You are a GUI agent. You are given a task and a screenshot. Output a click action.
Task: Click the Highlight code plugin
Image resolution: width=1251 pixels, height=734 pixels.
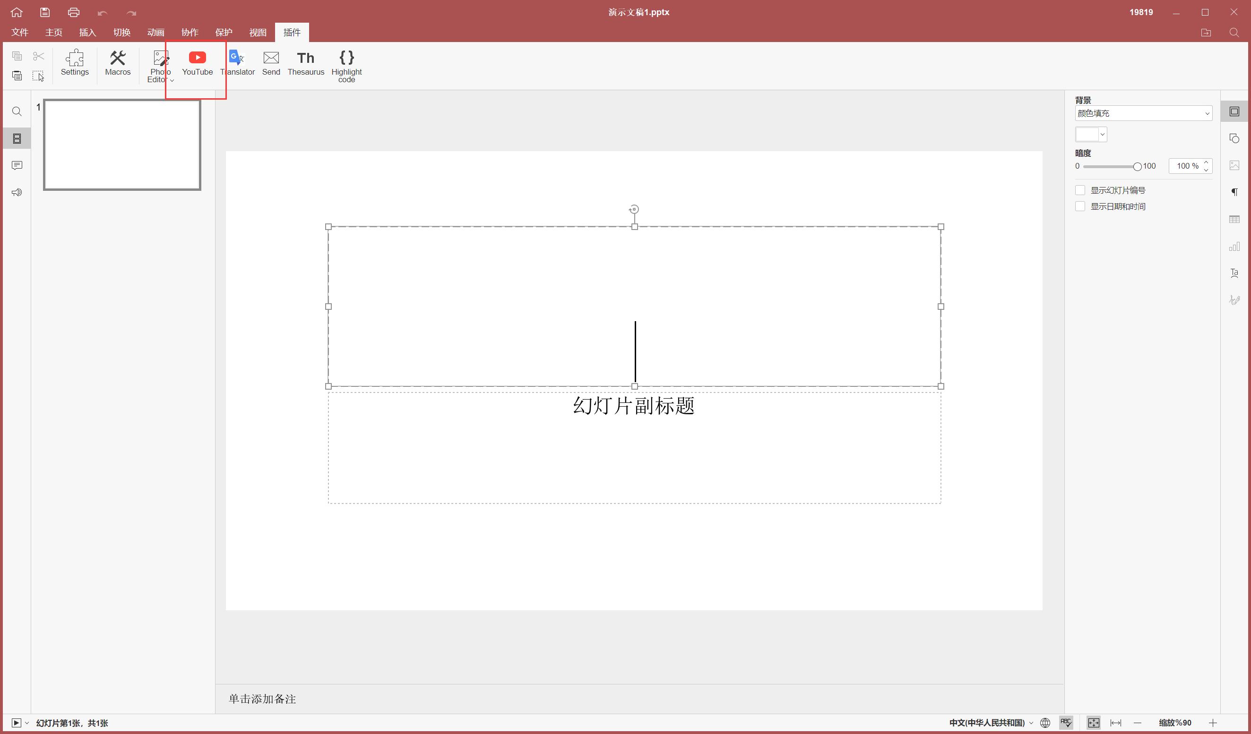346,66
